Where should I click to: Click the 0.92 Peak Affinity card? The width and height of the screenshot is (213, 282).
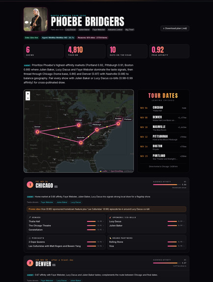click(169, 51)
